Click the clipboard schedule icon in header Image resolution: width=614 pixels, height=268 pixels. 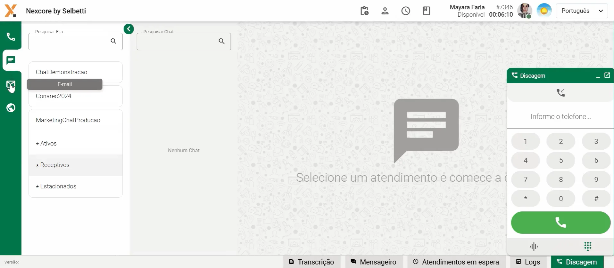point(364,11)
